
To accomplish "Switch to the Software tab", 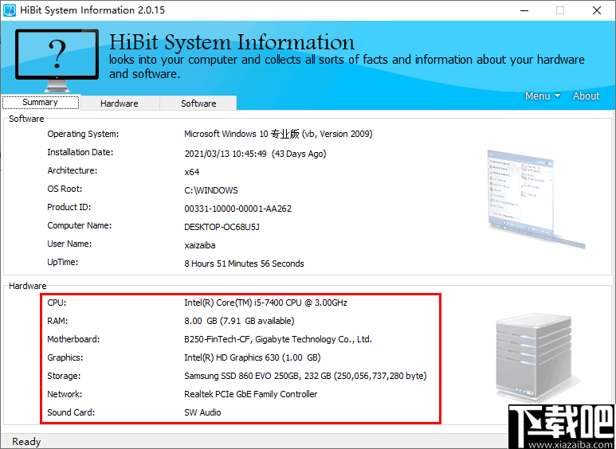I will tap(198, 103).
